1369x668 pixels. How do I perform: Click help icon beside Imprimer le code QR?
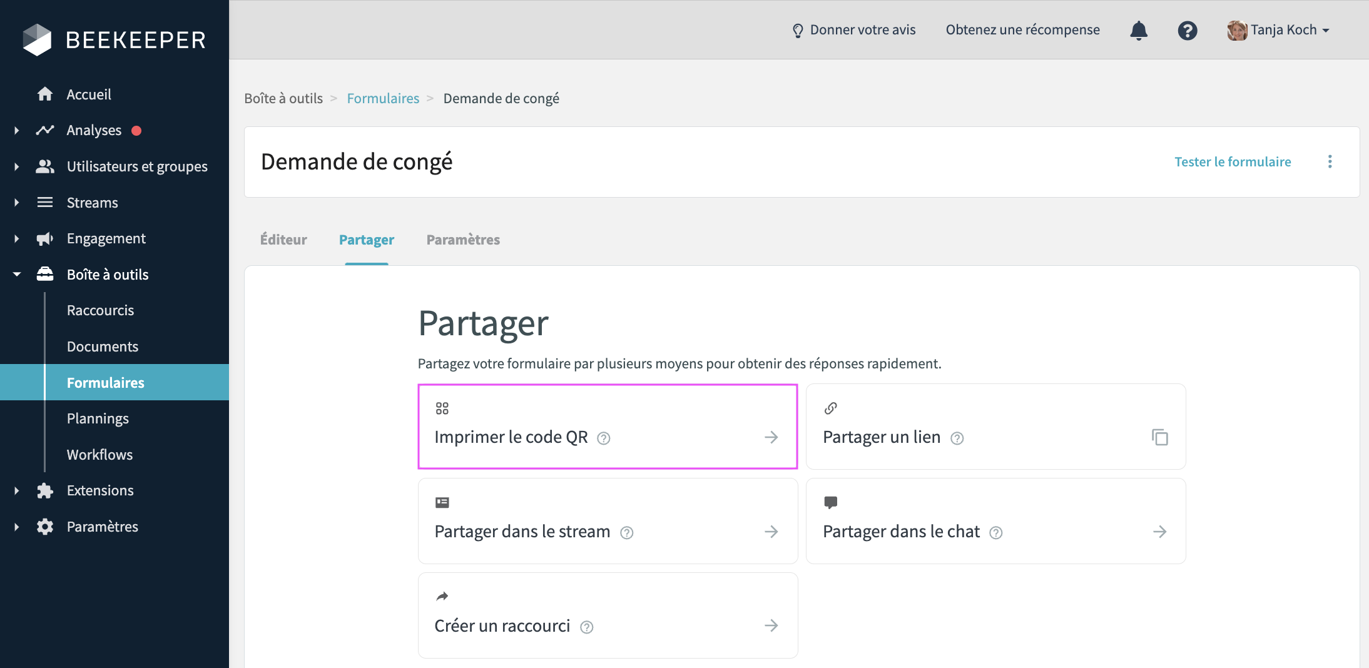[x=603, y=438]
